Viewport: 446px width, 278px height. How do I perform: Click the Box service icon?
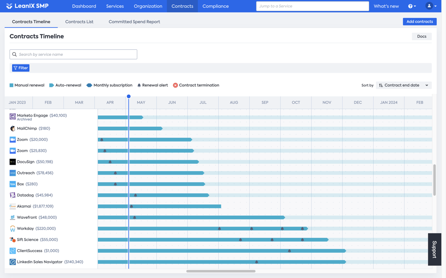tap(13, 184)
